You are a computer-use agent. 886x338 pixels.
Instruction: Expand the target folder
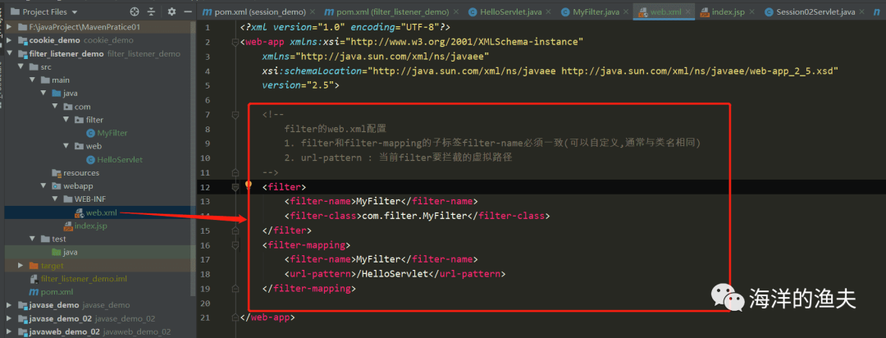pos(21,266)
